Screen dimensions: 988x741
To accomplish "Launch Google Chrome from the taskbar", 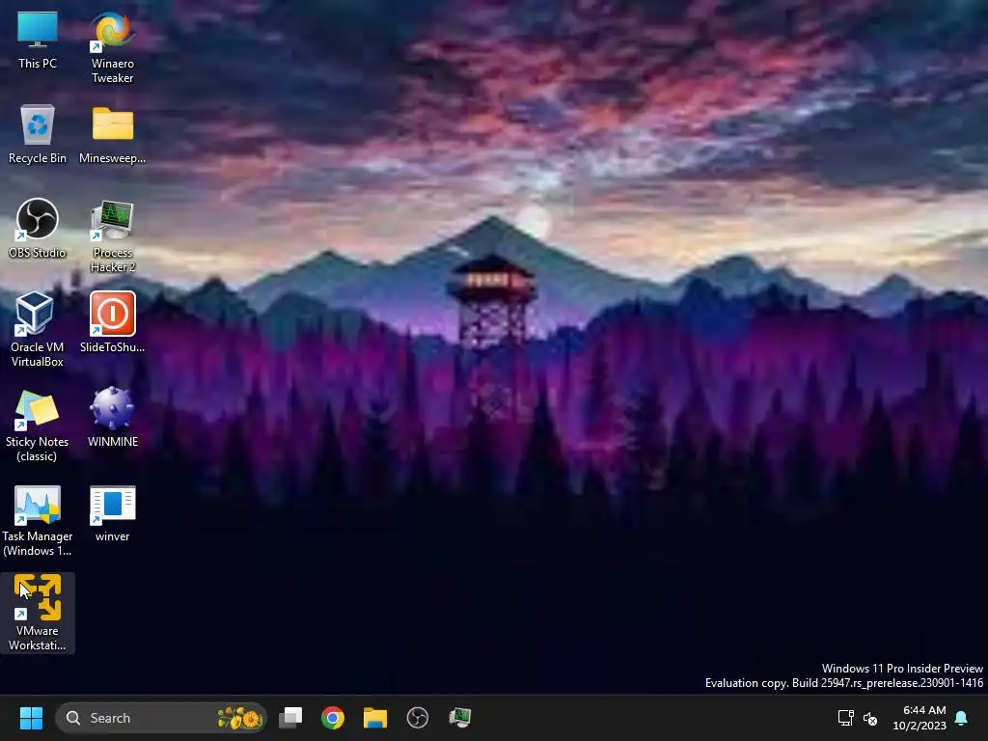I will 333,718.
